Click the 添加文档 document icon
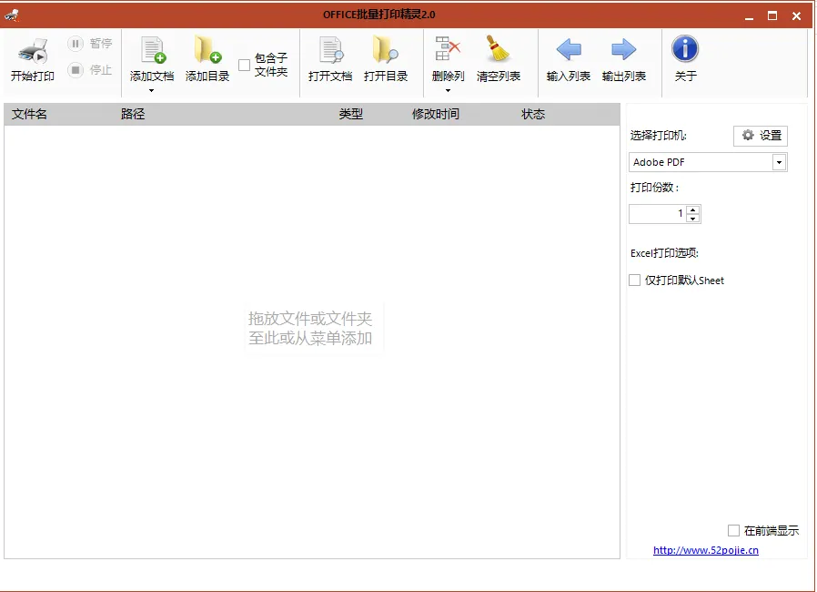This screenshot has width=817, height=592. tap(153, 50)
